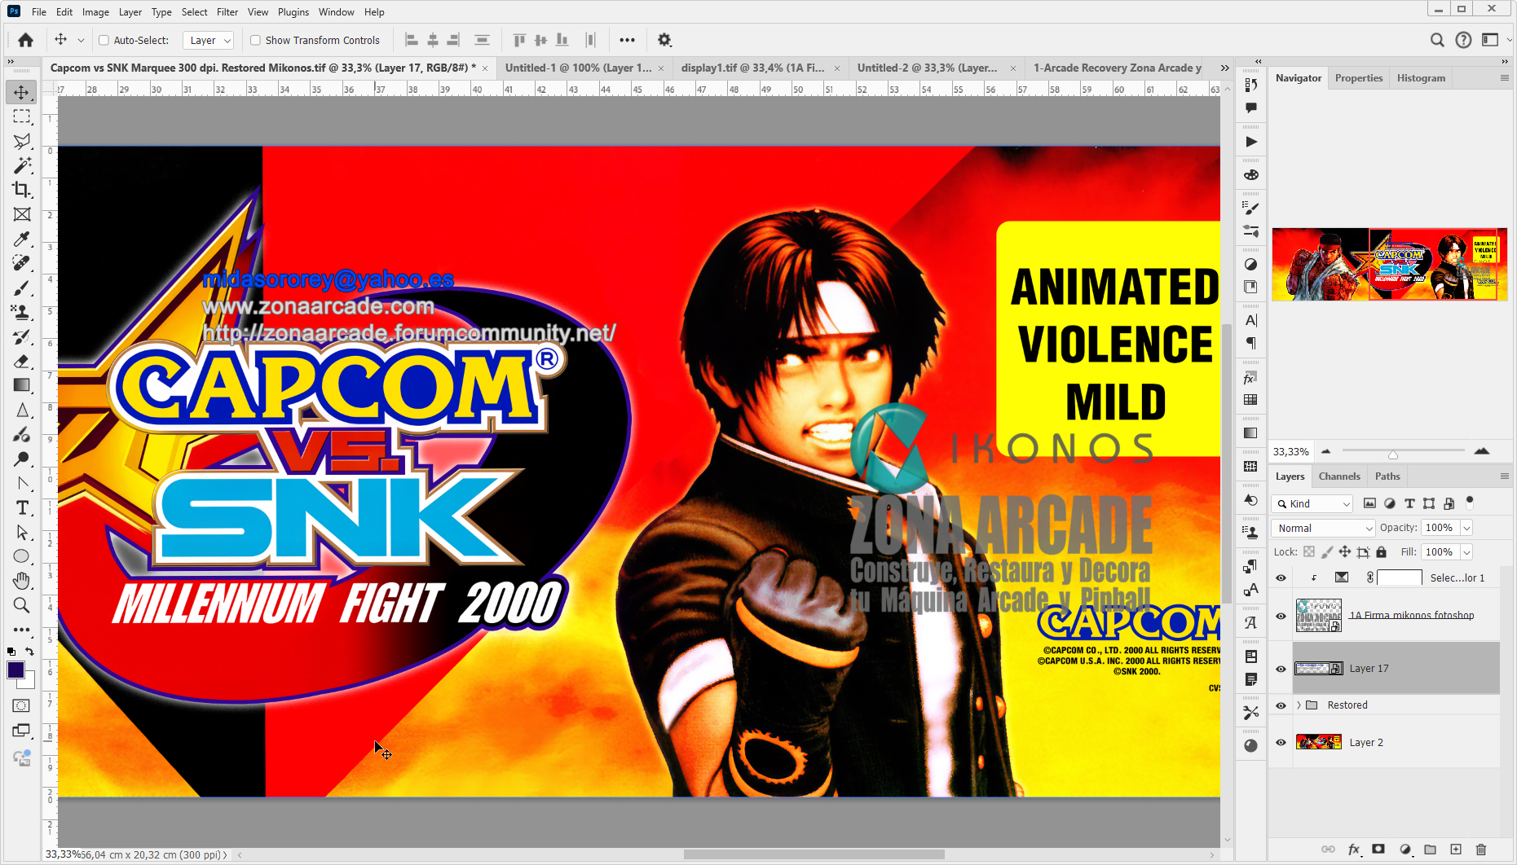Select the Brush tool

pos(22,288)
